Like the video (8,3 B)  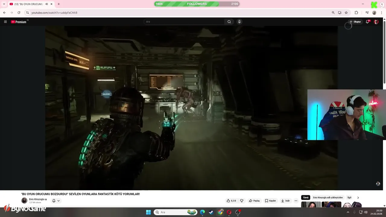231,201
